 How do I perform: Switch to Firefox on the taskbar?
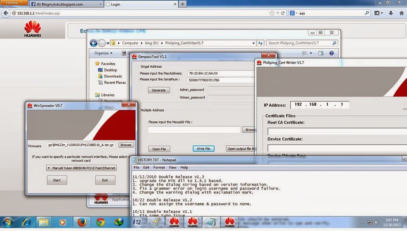82,222
